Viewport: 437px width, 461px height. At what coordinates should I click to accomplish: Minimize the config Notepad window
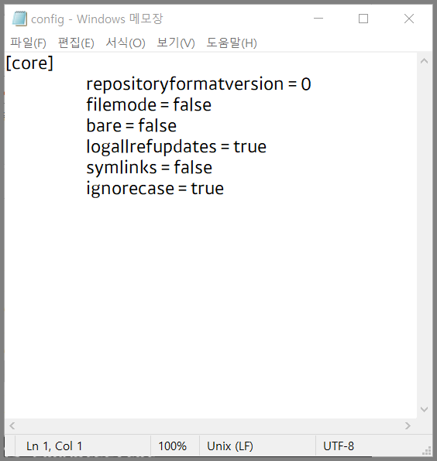pos(318,19)
